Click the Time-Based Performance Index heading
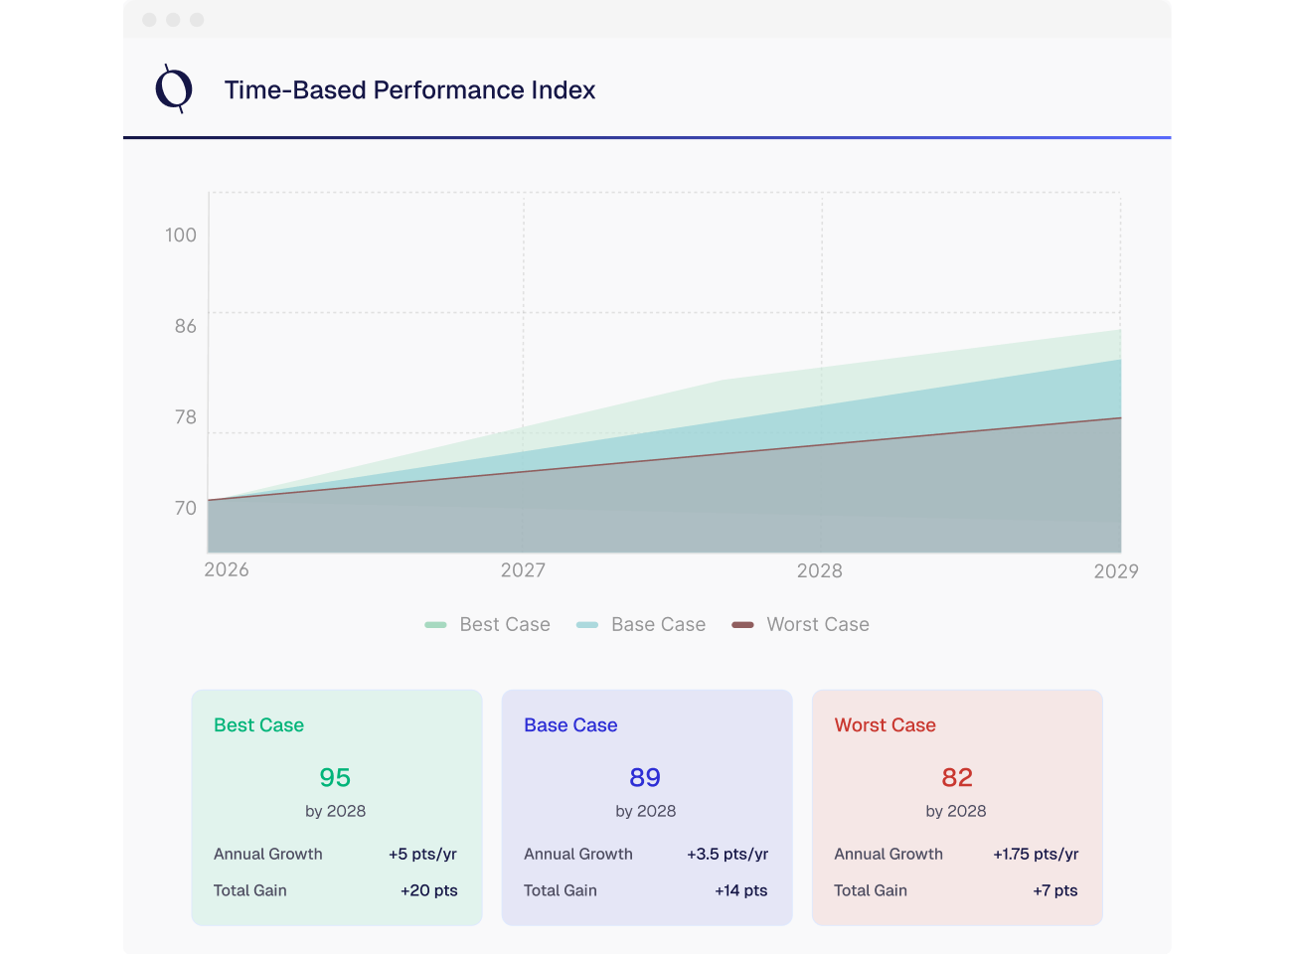Image resolution: width=1292 pixels, height=954 pixels. (409, 90)
